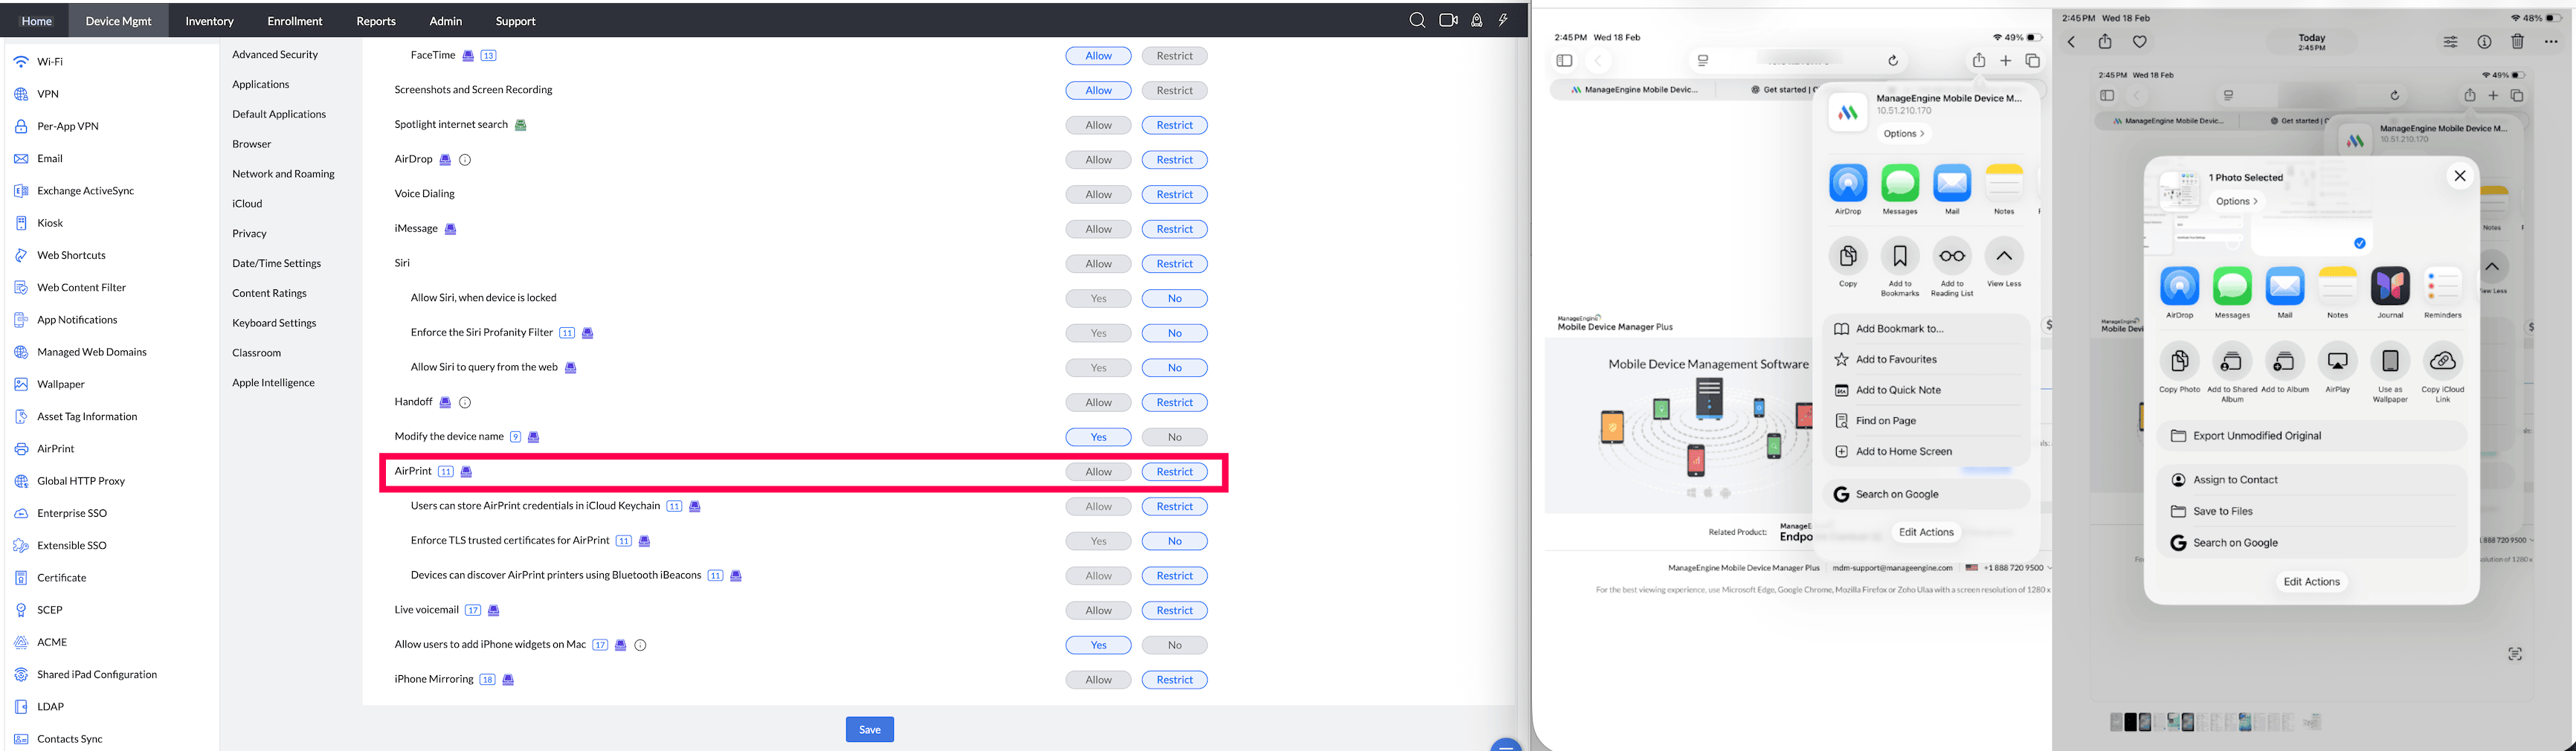
Task: Allow iPhone Mirroring
Action: tap(1098, 680)
